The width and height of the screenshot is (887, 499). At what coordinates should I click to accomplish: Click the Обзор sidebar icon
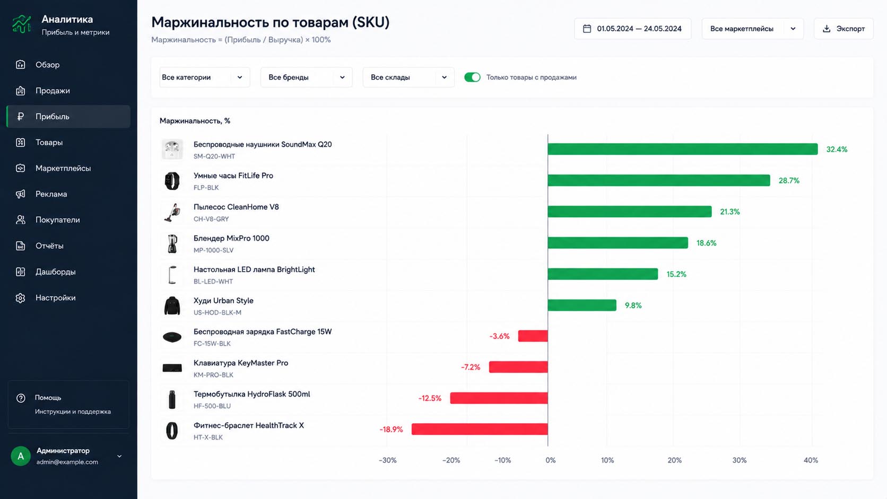point(21,65)
